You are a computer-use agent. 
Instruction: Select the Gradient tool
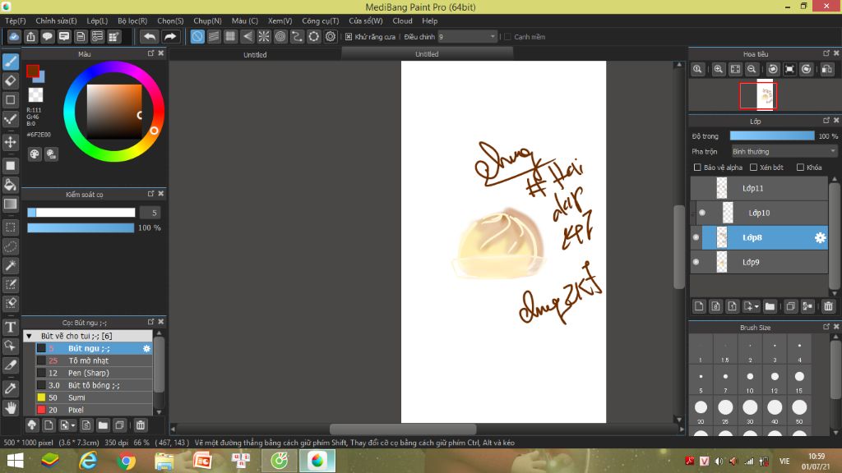click(10, 204)
